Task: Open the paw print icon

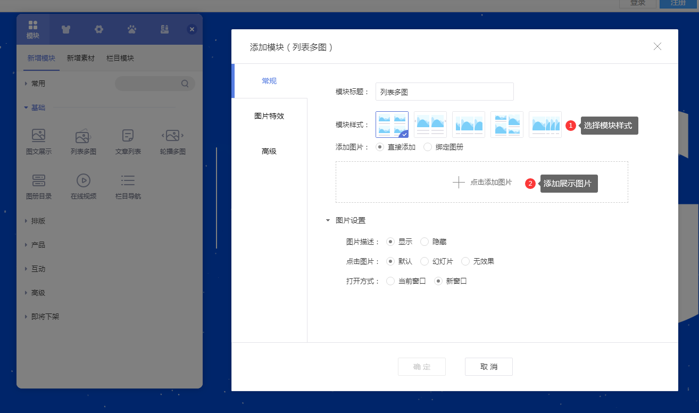Action: [x=132, y=29]
